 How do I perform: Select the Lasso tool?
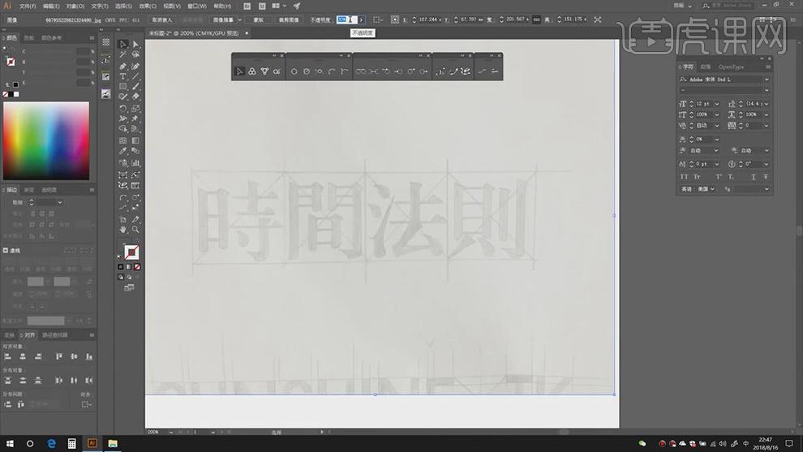tap(135, 55)
